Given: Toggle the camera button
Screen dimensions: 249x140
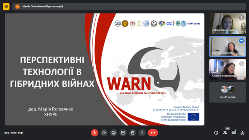Looking at the screenshot, I should [x=104, y=133].
